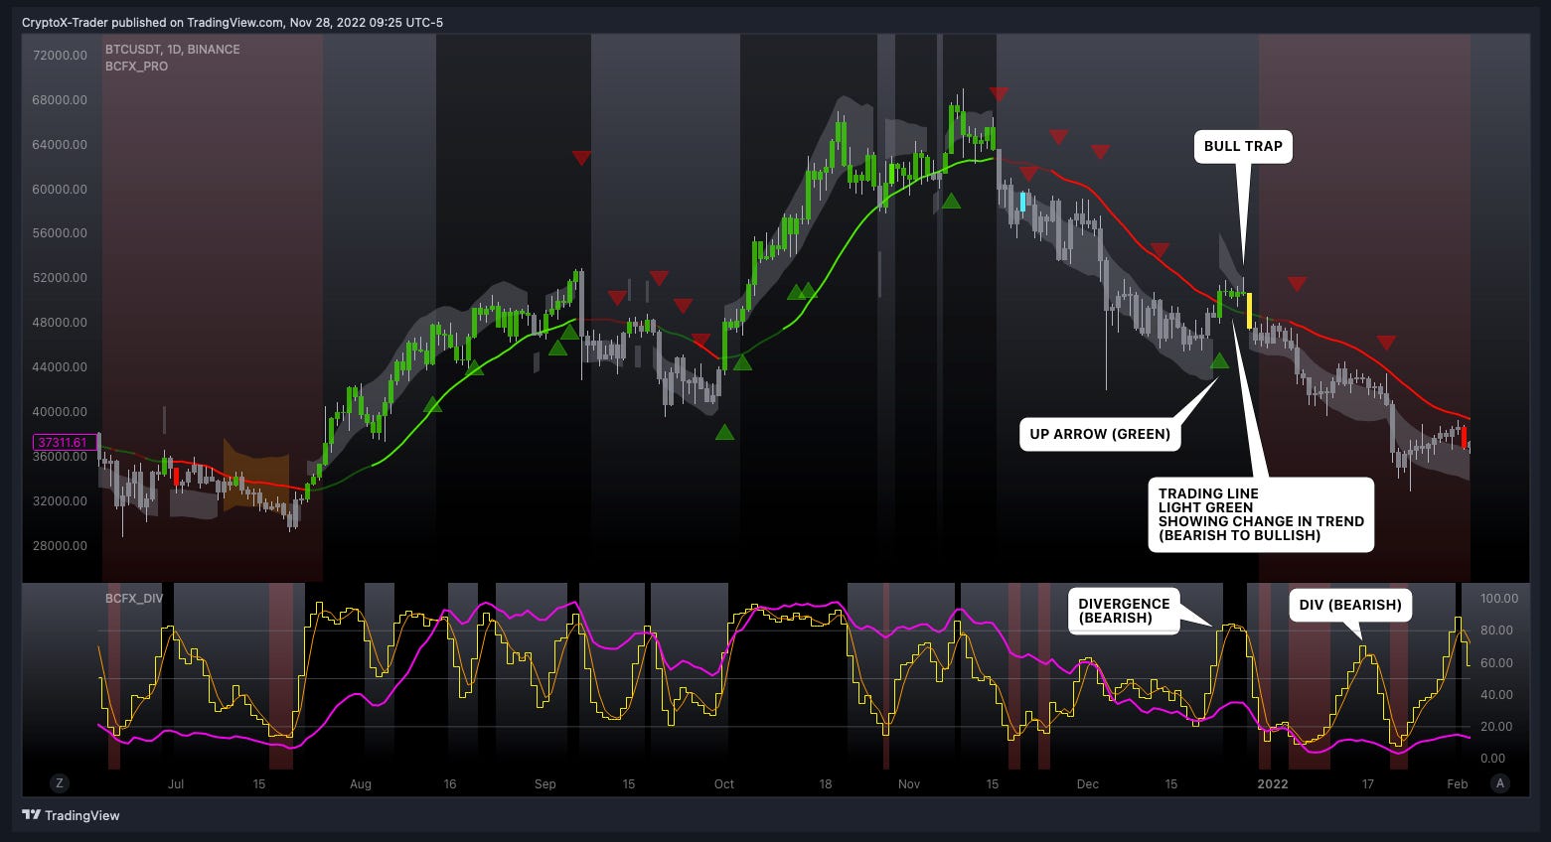Click the magenta 37311.61 price label

point(64,440)
